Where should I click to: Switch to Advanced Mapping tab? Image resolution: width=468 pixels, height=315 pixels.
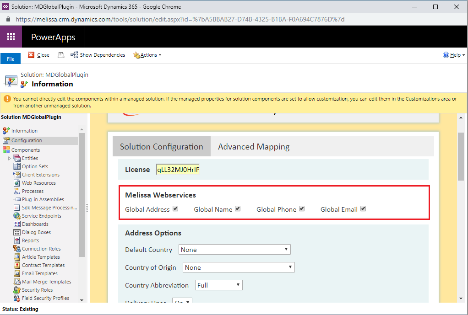(254, 147)
